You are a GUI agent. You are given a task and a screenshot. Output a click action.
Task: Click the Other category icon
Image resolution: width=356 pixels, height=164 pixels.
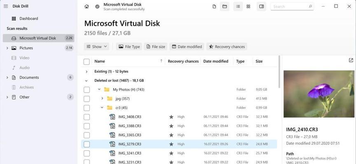point(14,97)
